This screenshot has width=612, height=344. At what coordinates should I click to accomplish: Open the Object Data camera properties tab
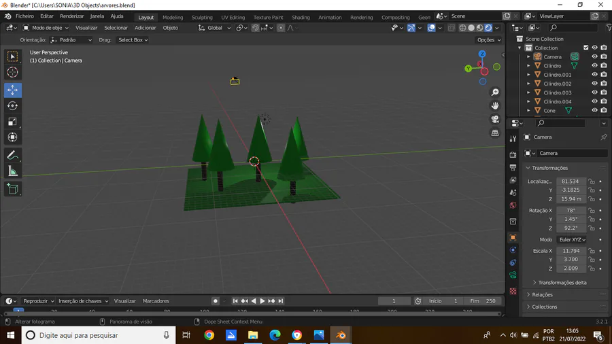[513, 275]
